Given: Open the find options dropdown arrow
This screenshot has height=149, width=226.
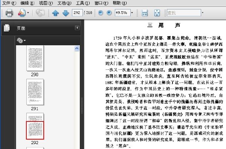Looking at the screenshot, I should pos(203,13).
